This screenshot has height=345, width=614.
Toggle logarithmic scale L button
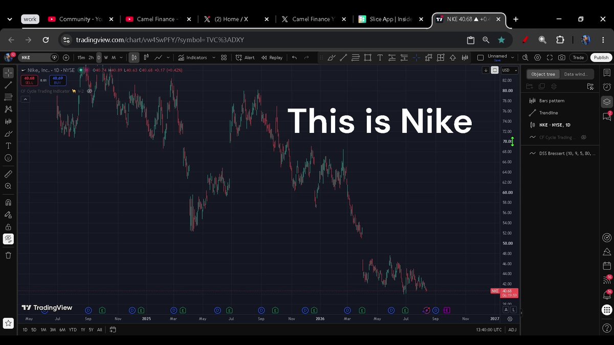tap(513, 310)
